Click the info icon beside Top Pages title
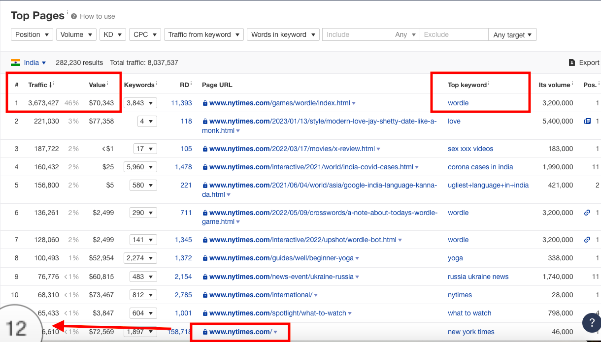 point(67,13)
